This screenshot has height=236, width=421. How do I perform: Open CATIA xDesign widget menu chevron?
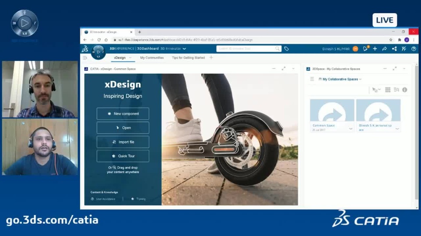point(293,69)
